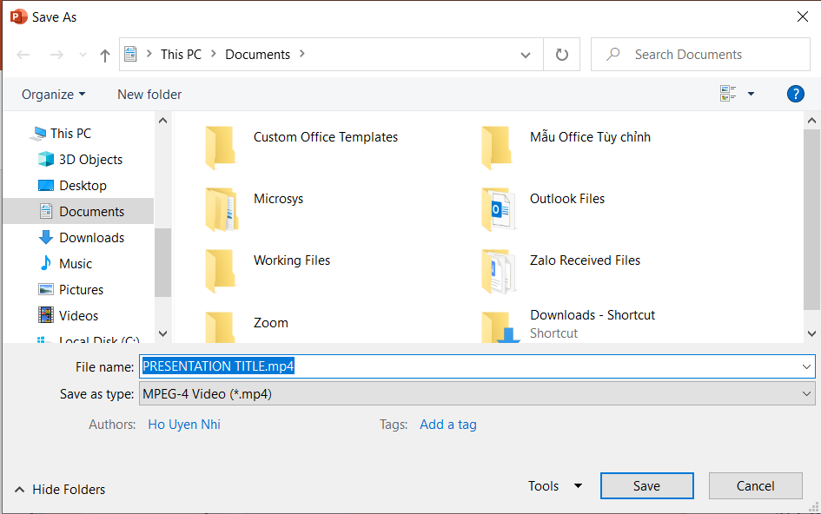Image resolution: width=821 pixels, height=514 pixels.
Task: Select the Downloads - Shortcut item
Action: [592, 323]
